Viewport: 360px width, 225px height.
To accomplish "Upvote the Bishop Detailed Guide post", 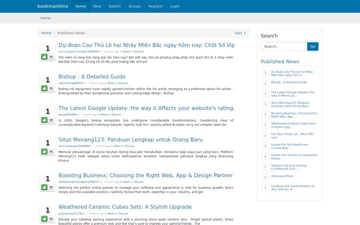I will (x=44, y=88).
